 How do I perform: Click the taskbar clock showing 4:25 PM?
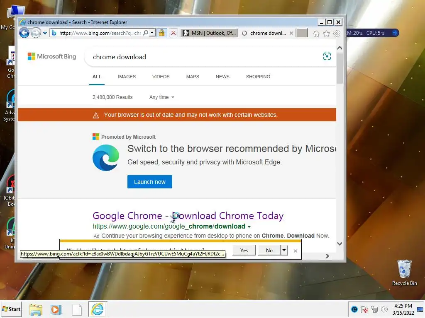tap(403, 309)
